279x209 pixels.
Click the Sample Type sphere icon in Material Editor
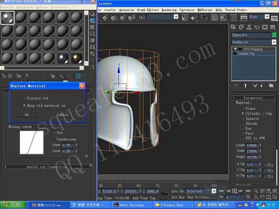coord(92,14)
